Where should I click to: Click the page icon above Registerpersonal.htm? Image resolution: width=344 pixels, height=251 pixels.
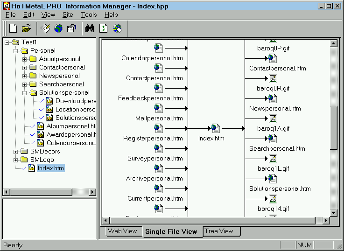tap(158, 128)
